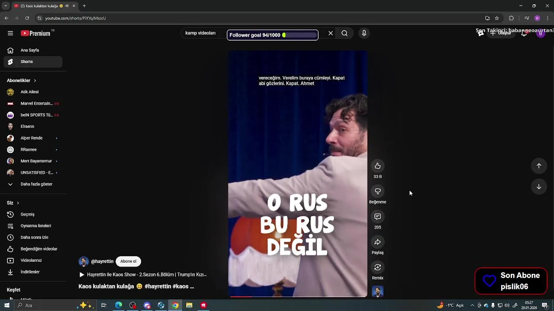
Task: Share the short using Paylaş
Action: (x=377, y=242)
